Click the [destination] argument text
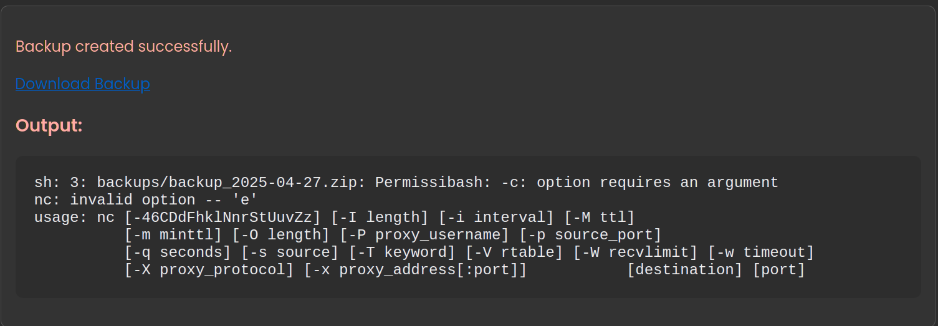Screen dimensions: 938x326 [684, 270]
